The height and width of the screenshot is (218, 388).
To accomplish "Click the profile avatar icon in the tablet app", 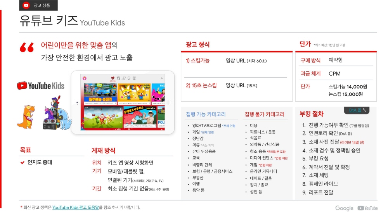I will 85,78.
